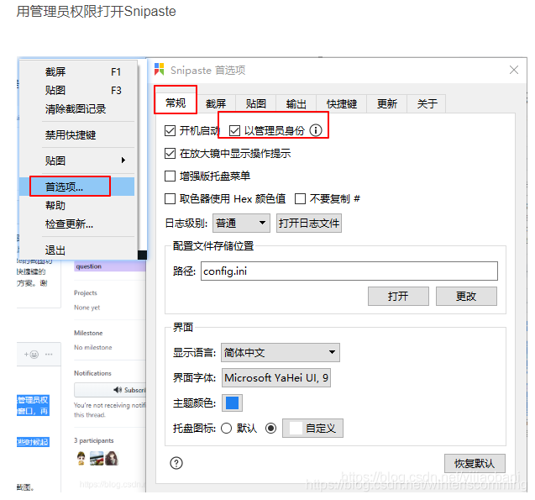Enable 取色器使用 Hex 颜色值 checkbox
Screen dimensions: 535x500
pos(170,198)
